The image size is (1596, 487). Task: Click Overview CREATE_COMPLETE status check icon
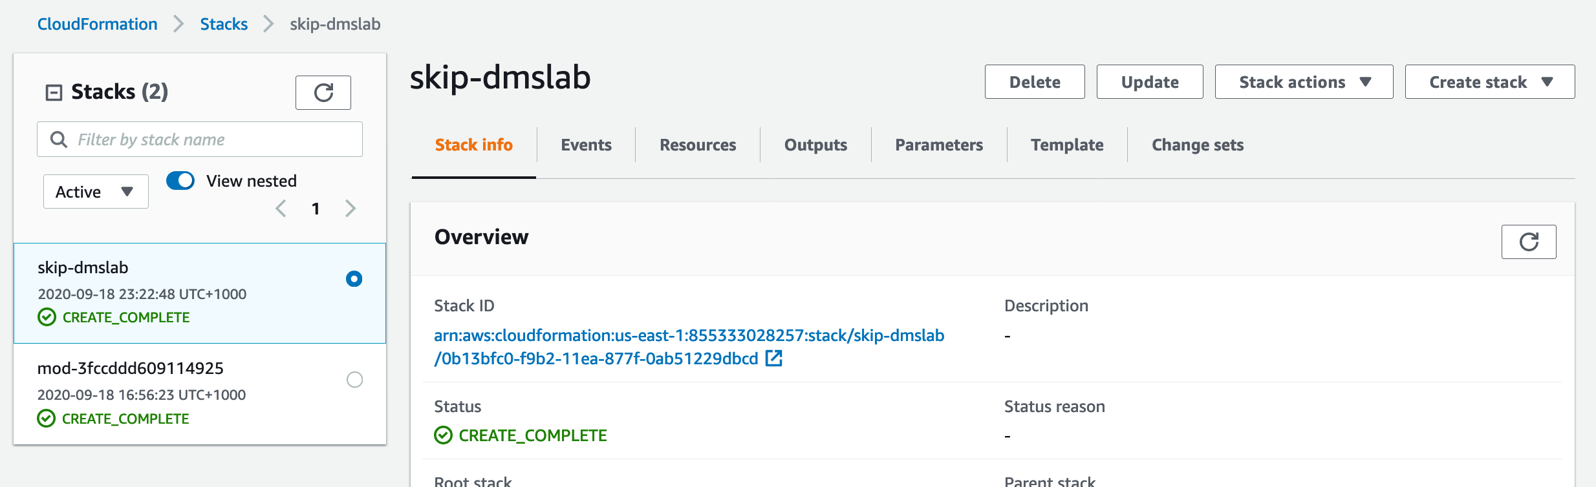tap(443, 435)
